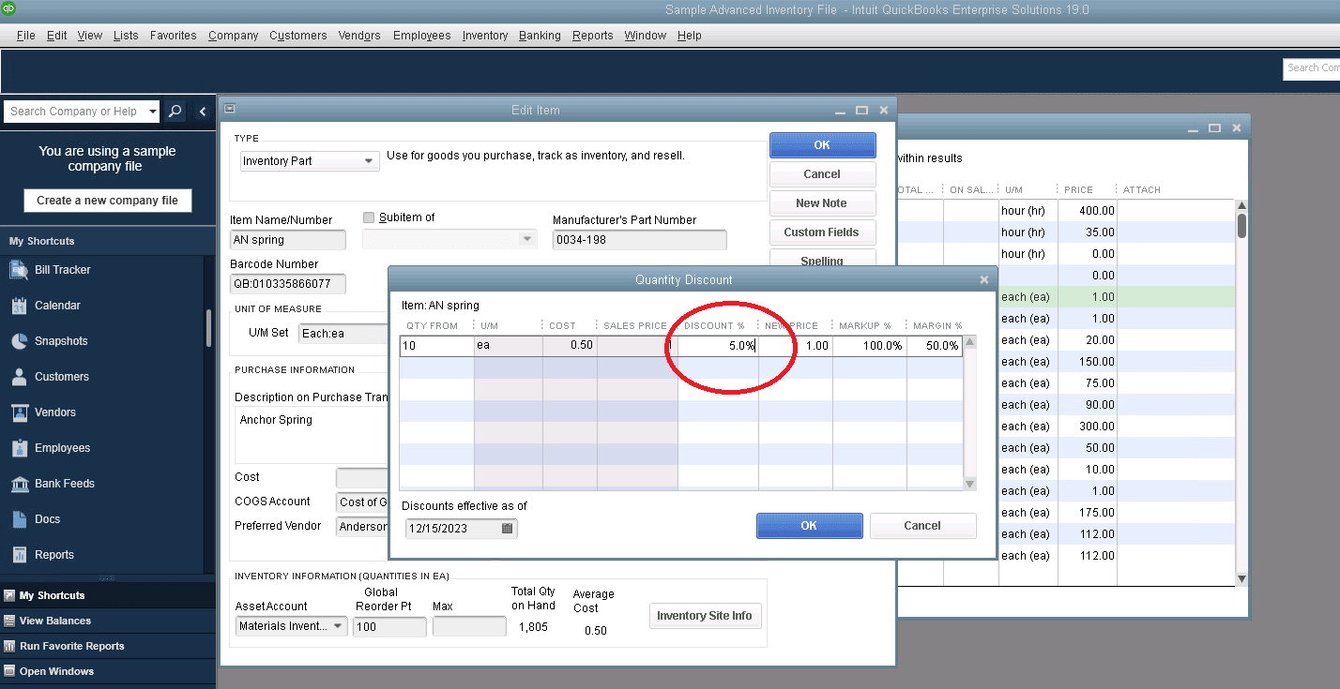Open the Bill Tracker from the sidebar
The image size is (1340, 689).
click(x=22, y=270)
